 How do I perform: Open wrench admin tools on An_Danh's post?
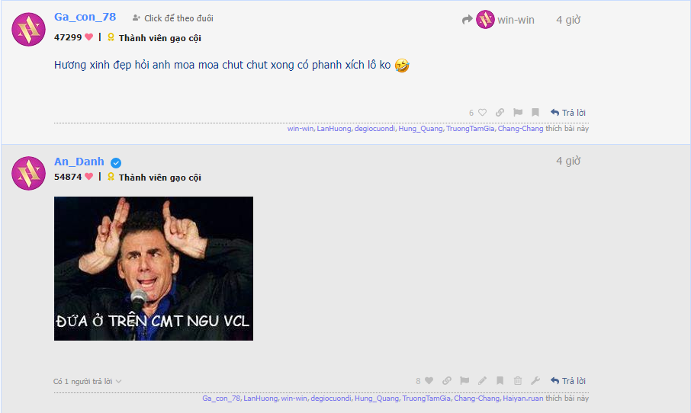point(535,381)
